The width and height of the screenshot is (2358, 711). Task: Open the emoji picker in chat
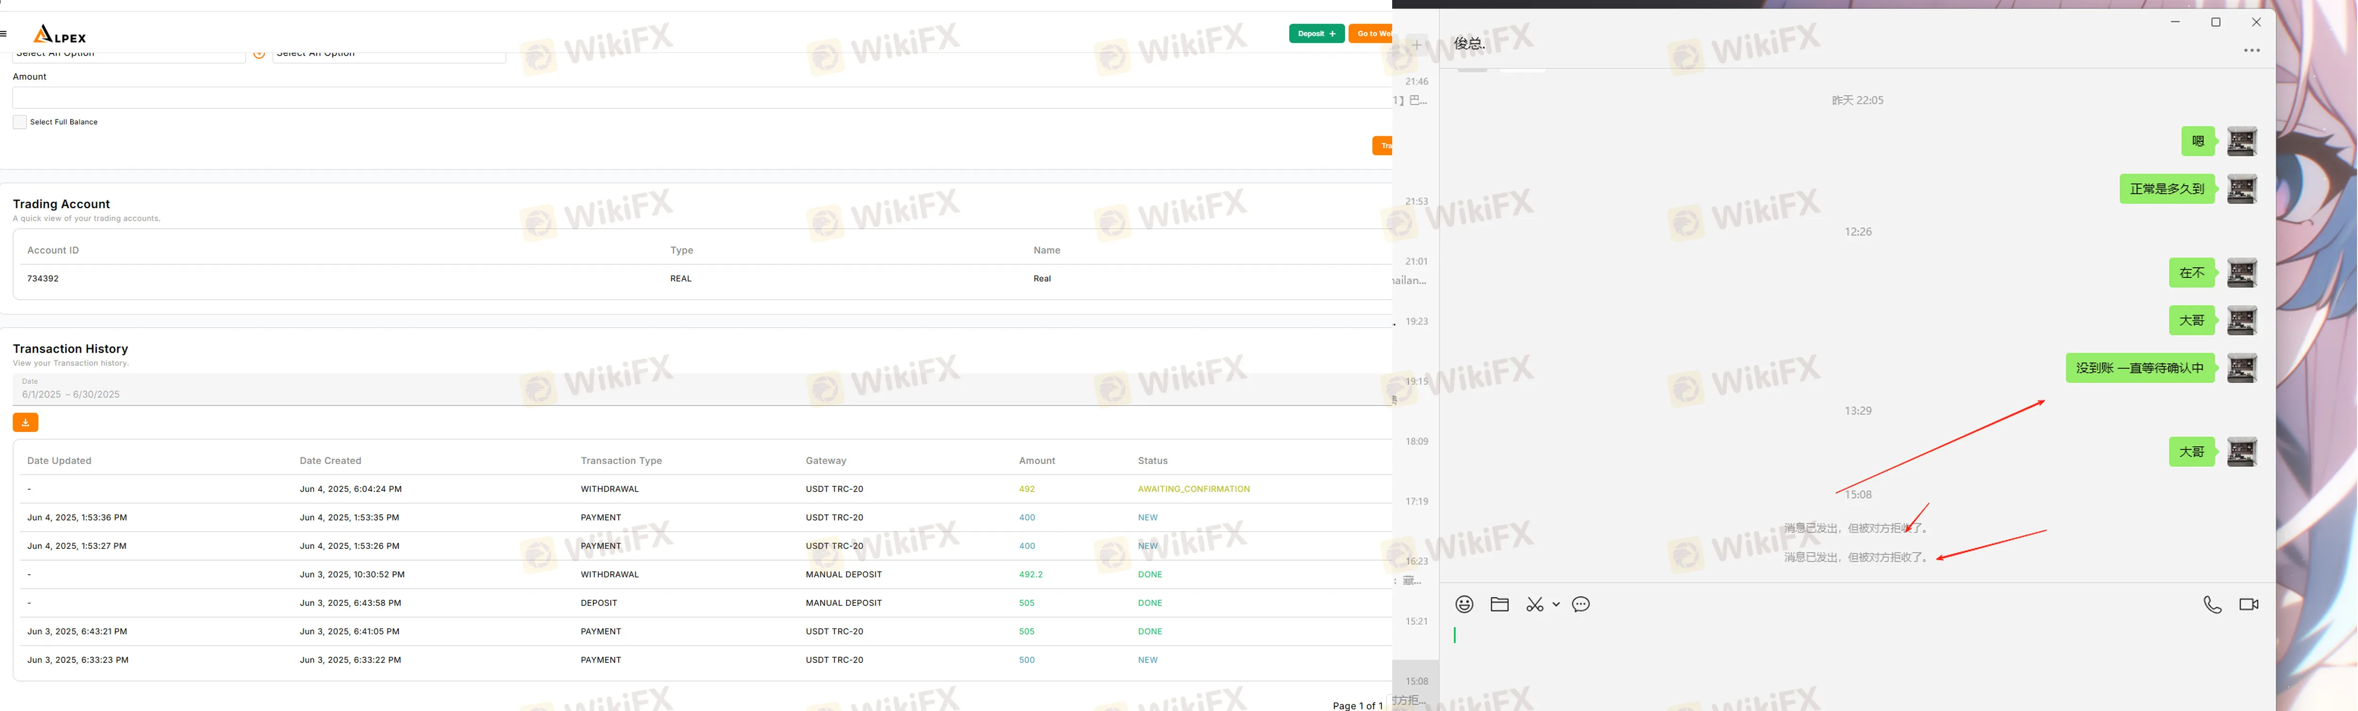pos(1465,604)
